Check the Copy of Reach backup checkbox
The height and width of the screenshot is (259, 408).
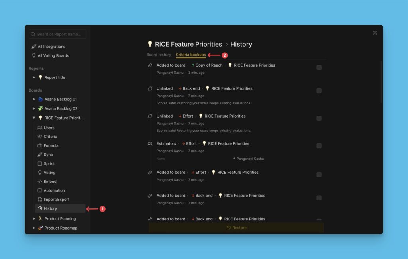pyautogui.click(x=319, y=67)
